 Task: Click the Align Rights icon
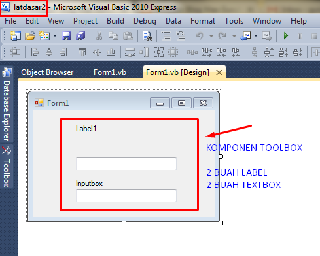coord(63,52)
